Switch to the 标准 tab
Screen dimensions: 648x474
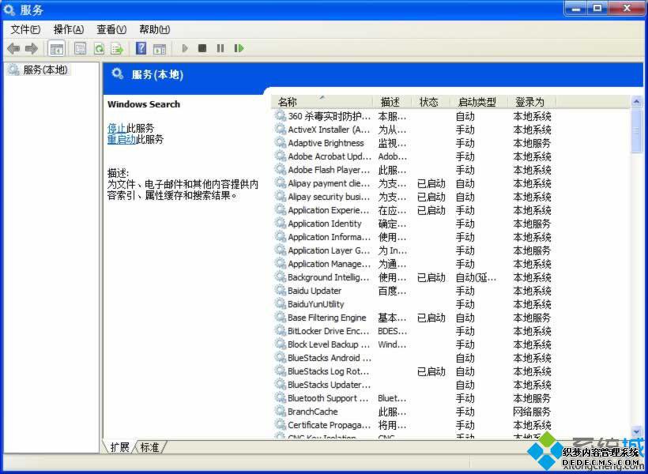click(x=149, y=447)
